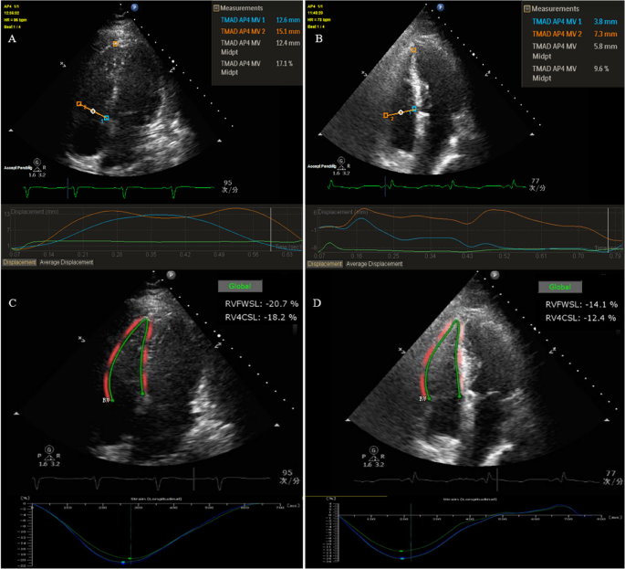Click the ECG frame cursor in panel D
The width and height of the screenshot is (625, 569).
[x=497, y=479]
